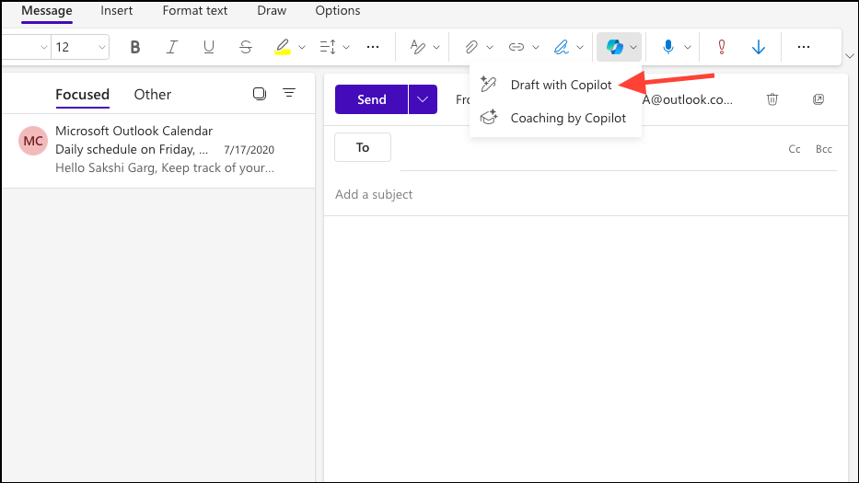The image size is (859, 483).
Task: Select the Other inbox tab
Action: click(x=152, y=95)
